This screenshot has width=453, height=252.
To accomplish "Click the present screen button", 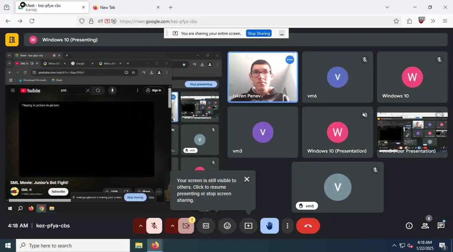I will tap(248, 226).
